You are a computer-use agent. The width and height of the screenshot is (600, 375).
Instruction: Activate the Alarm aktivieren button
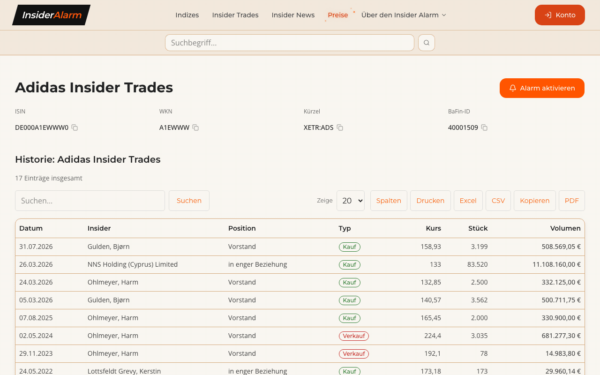tap(542, 88)
